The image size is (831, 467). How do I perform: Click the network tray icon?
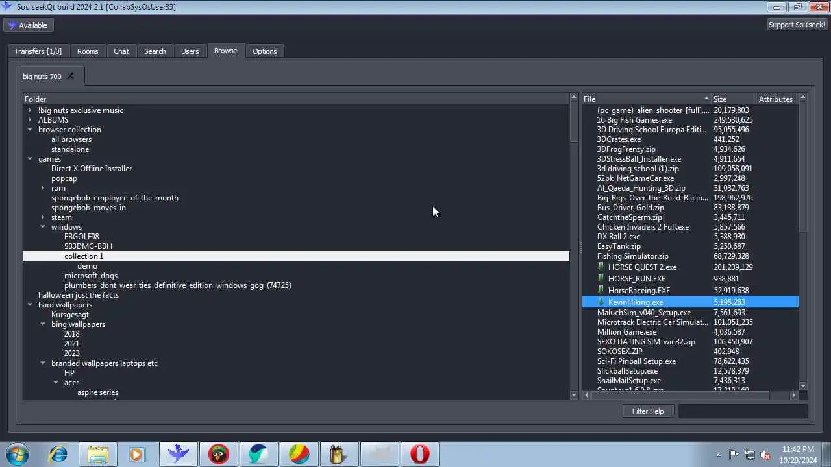pos(750,455)
